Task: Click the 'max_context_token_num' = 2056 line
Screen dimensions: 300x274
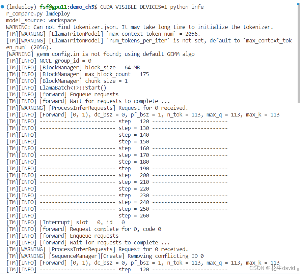Action: point(103,34)
